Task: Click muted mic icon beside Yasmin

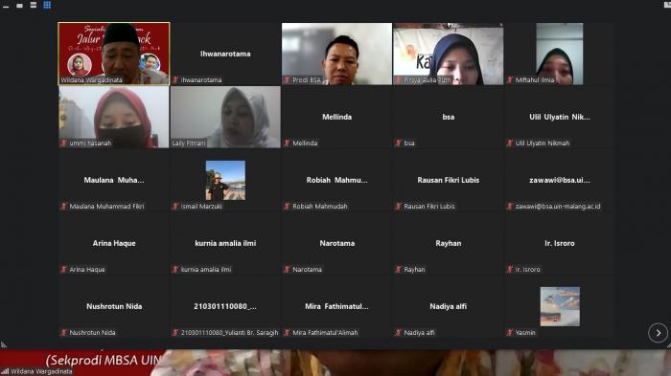Action: point(510,333)
